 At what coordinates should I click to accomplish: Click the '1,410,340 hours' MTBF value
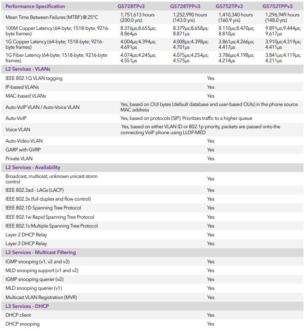click(x=235, y=15)
